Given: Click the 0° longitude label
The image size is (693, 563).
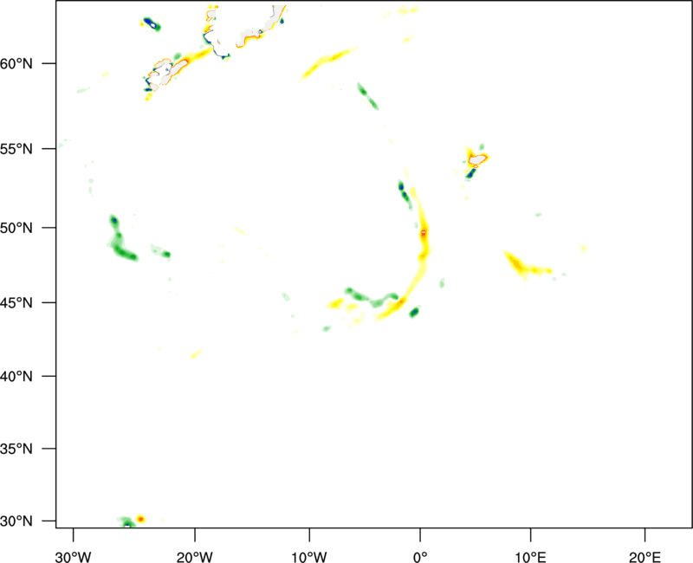Looking at the screenshot, I should pos(420,557).
